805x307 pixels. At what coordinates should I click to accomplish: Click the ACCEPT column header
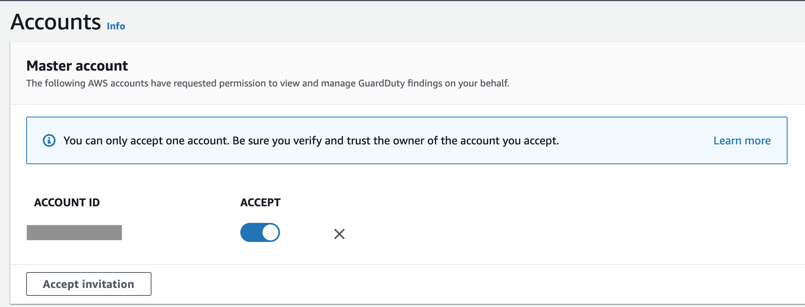(x=260, y=203)
